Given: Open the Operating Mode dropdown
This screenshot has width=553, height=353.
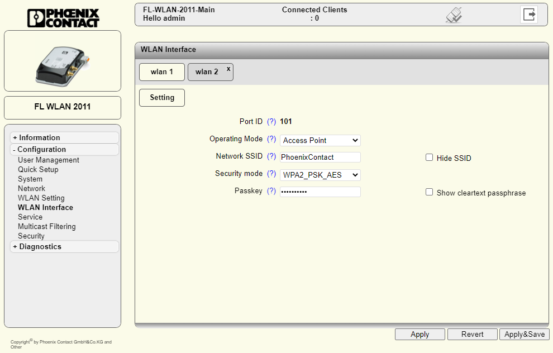Looking at the screenshot, I should (x=320, y=140).
